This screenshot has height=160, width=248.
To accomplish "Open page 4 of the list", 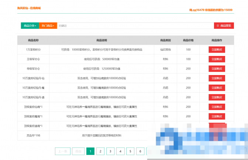I will coord(120,151).
